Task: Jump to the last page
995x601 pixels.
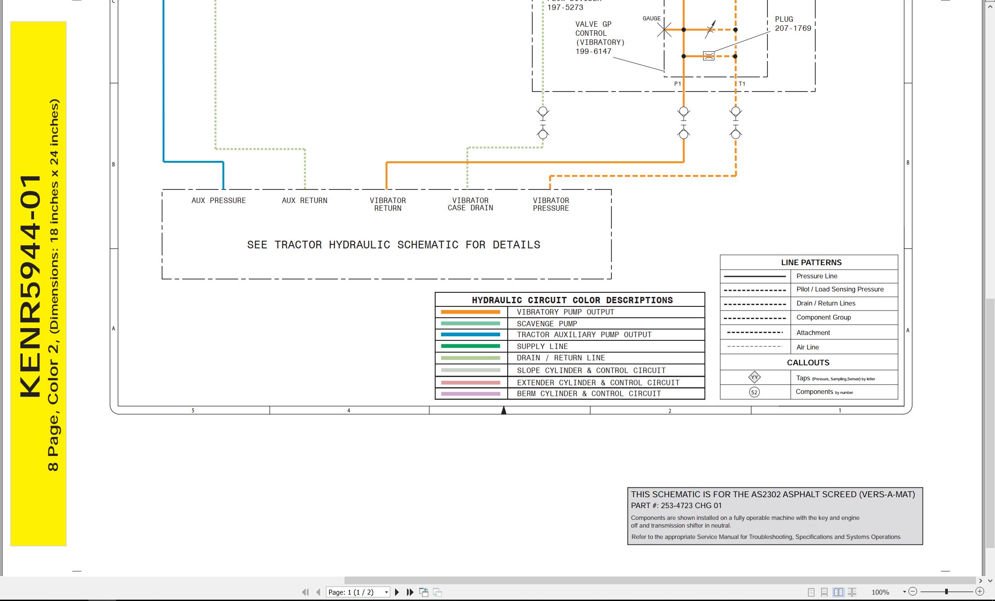Action: click(410, 592)
